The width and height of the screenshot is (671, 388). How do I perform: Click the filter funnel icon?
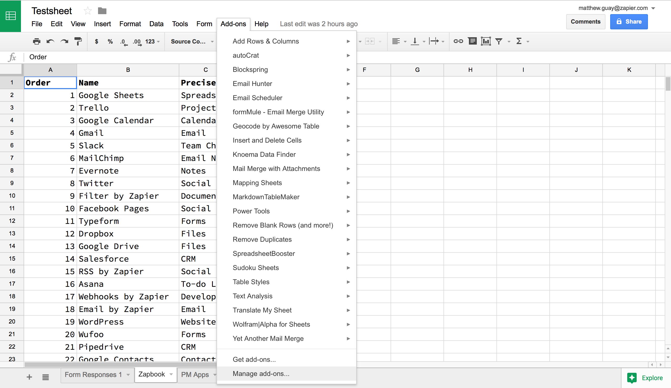499,41
